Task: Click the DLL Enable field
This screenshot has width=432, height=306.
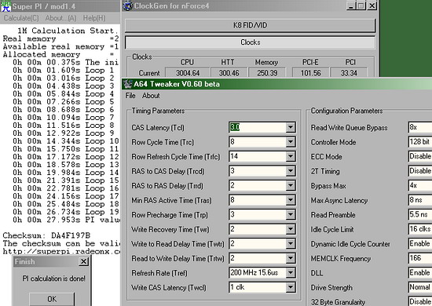Action: tap(420, 273)
